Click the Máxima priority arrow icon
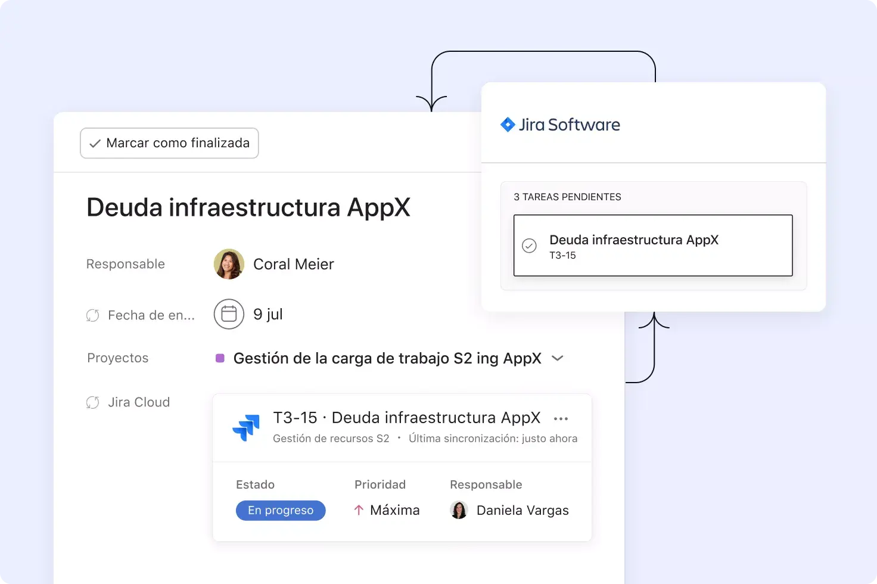 (x=359, y=510)
